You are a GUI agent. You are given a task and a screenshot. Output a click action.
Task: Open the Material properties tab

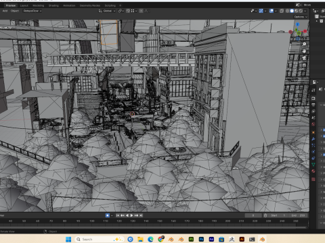[x=313, y=171]
